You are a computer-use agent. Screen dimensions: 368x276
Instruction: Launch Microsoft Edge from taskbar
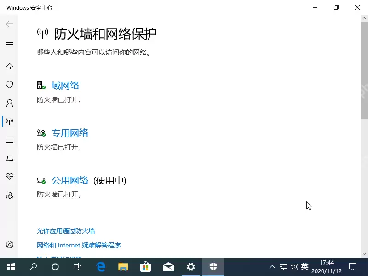(100, 266)
